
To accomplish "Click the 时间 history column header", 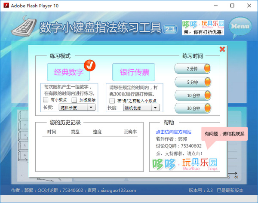I will coord(52,132).
